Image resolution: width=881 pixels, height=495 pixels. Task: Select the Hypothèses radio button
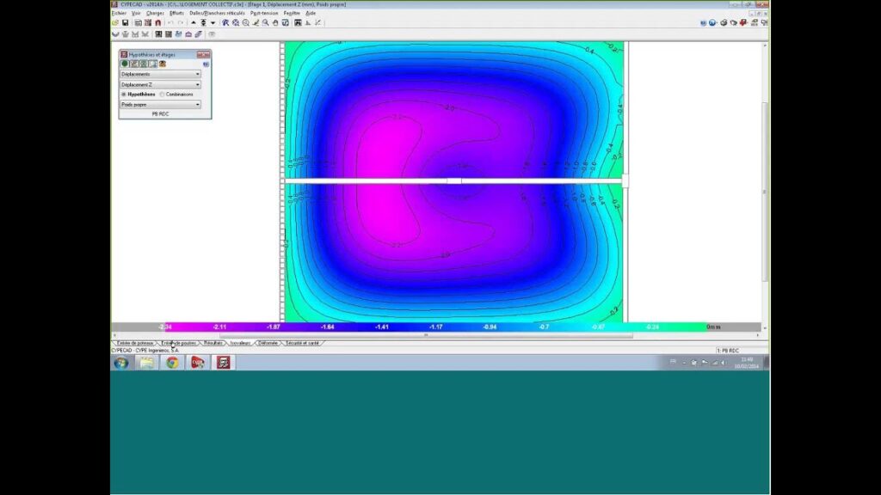coord(124,94)
